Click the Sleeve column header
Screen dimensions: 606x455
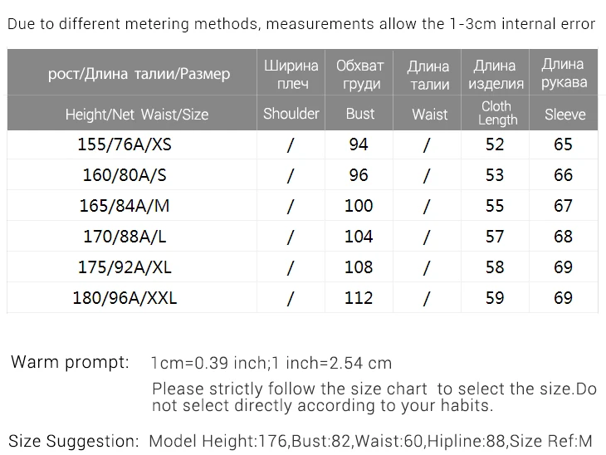[x=564, y=114]
